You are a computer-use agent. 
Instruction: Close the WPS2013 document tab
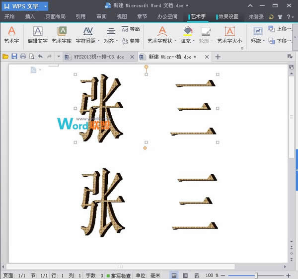pyautogui.click(x=132, y=57)
